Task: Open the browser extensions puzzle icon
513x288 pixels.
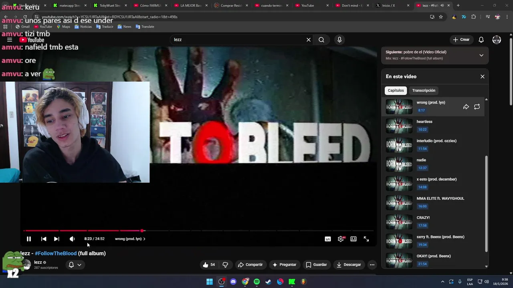Action: click(474, 17)
